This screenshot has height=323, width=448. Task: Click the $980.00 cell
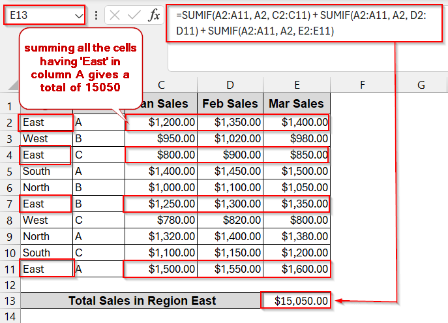pos(297,138)
